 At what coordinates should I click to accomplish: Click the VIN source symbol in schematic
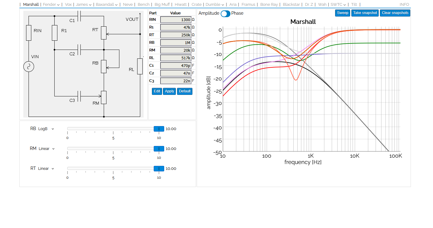tap(29, 67)
